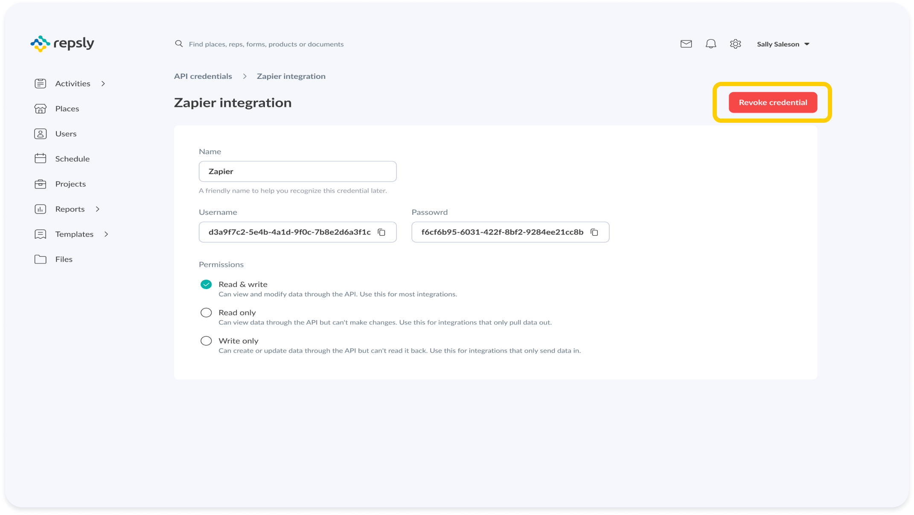The height and width of the screenshot is (515, 914).
Task: Focus the Find places search box
Action: 266,44
